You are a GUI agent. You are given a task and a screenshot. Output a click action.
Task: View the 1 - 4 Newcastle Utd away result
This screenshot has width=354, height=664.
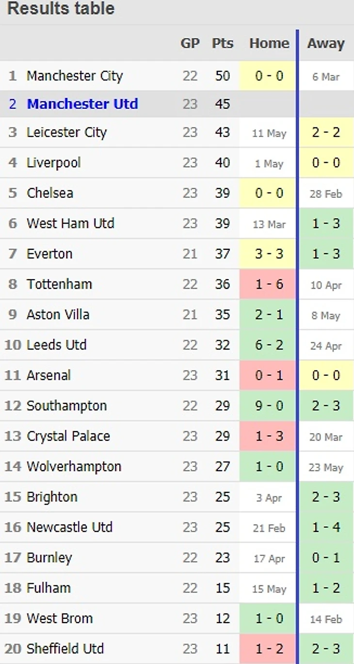(x=326, y=527)
